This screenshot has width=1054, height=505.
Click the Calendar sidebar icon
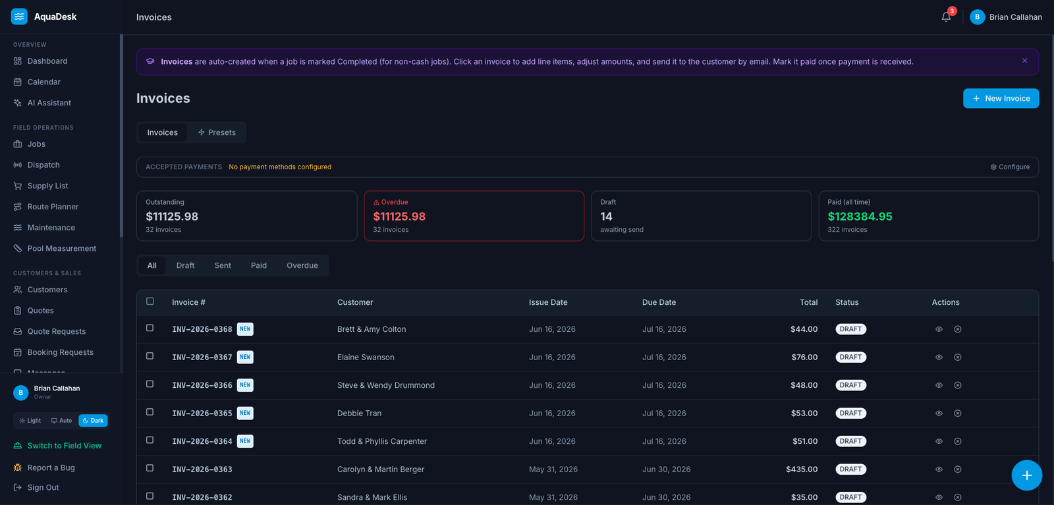pos(18,82)
